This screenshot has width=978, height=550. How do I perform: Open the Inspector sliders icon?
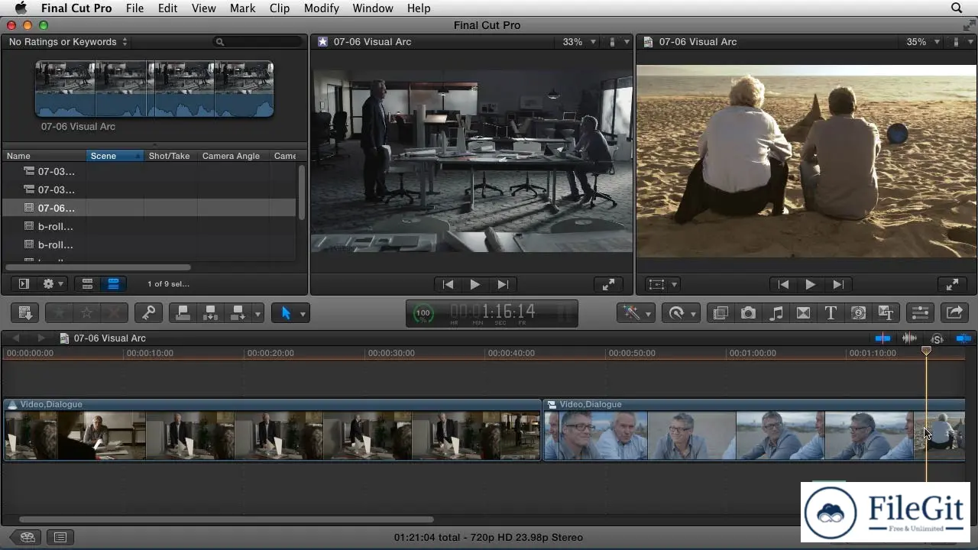[x=920, y=312]
